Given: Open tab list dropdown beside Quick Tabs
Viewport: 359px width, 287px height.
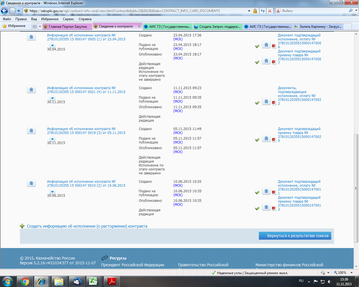Looking at the screenshot, I should point(40,26).
